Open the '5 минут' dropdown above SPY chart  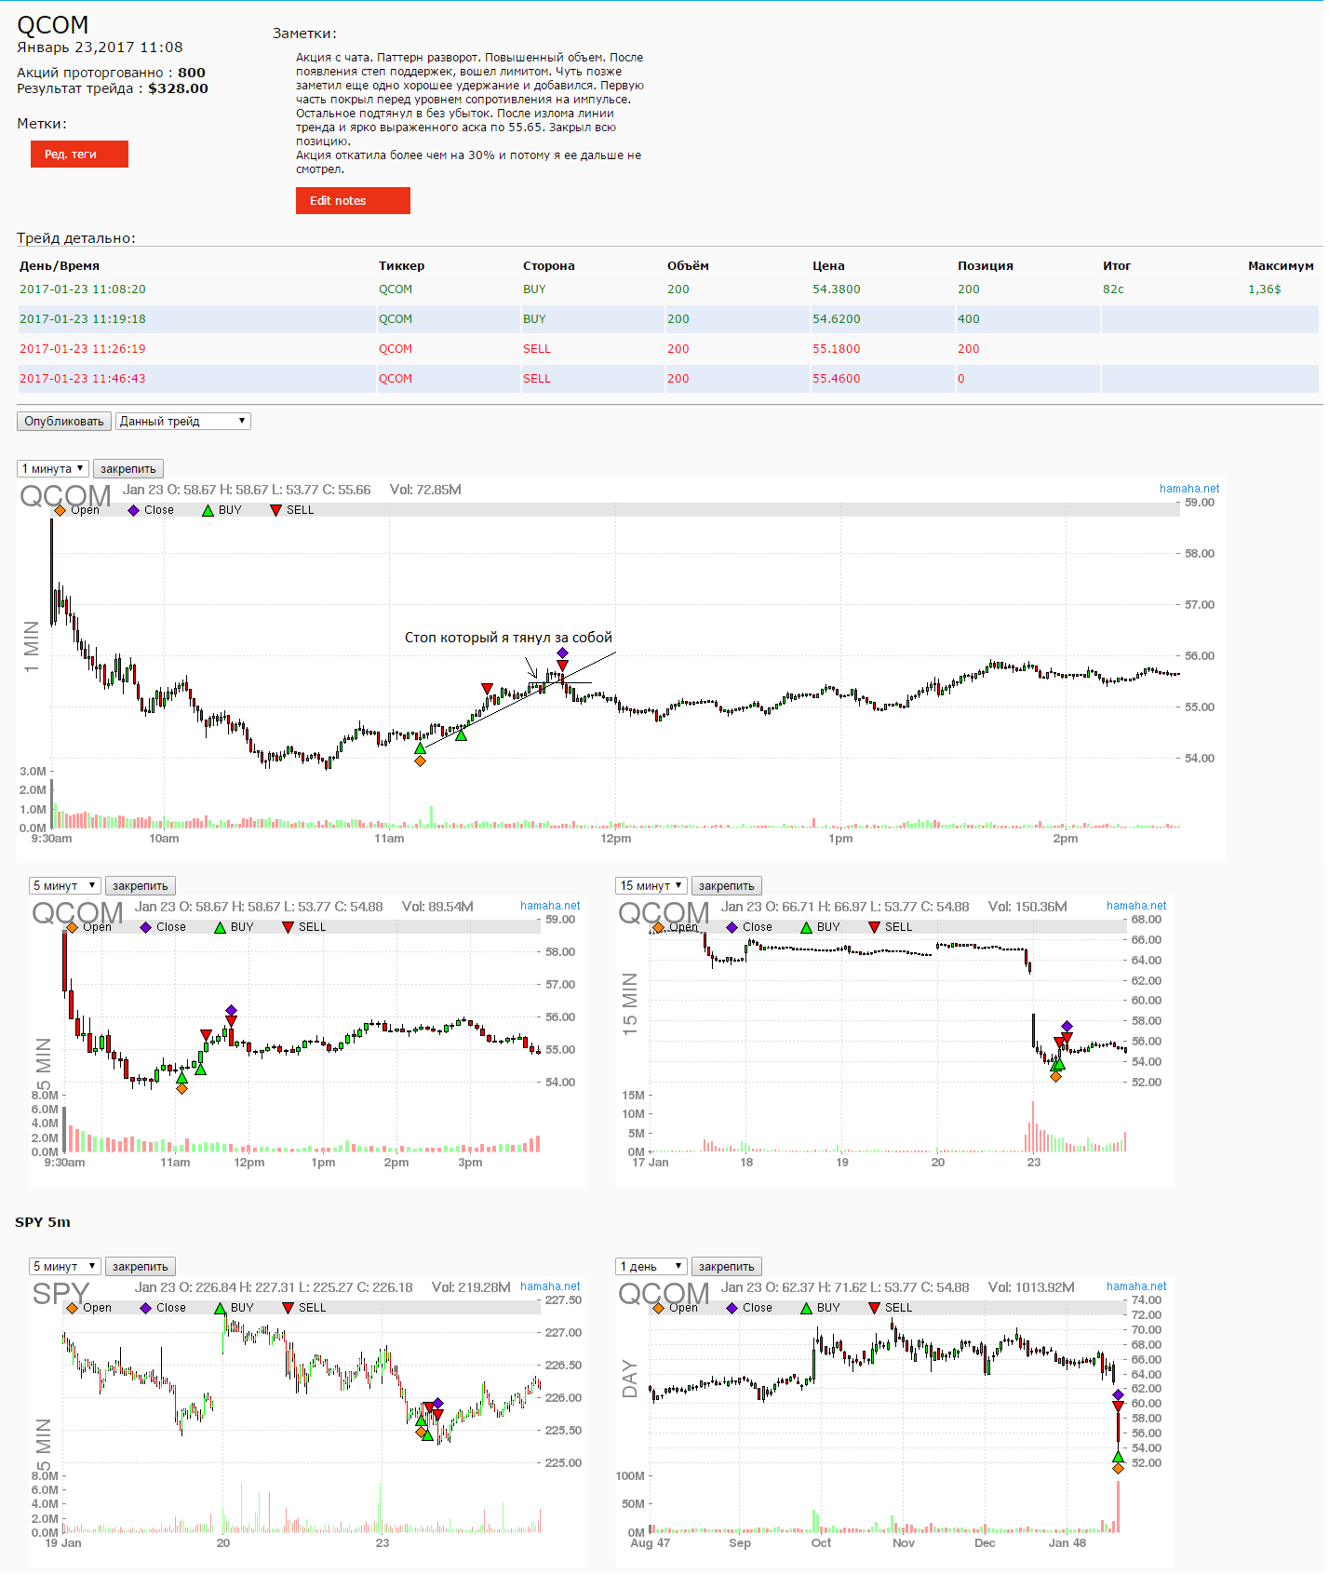[65, 1267]
